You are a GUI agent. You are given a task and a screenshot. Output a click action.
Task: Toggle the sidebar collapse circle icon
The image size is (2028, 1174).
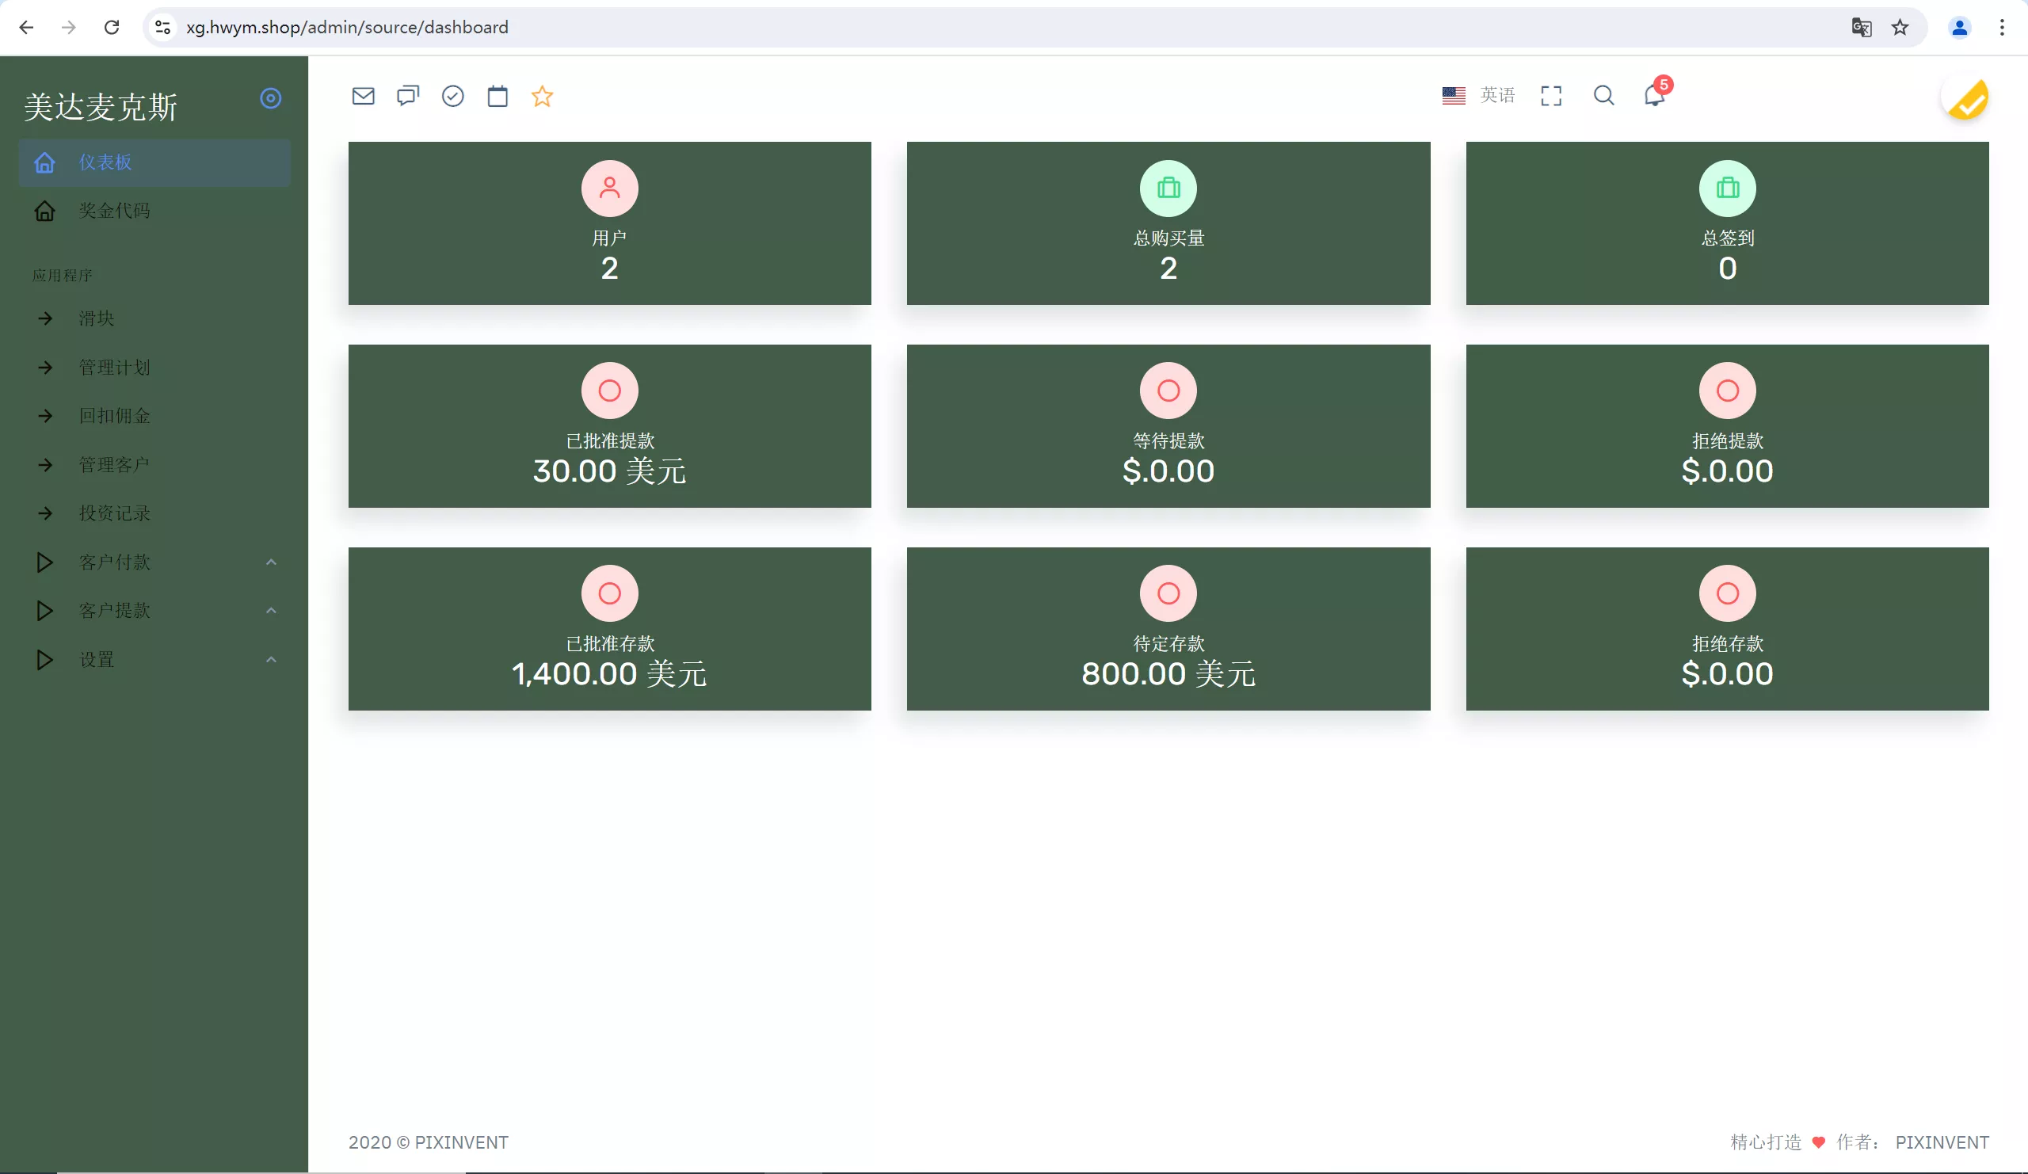[270, 98]
